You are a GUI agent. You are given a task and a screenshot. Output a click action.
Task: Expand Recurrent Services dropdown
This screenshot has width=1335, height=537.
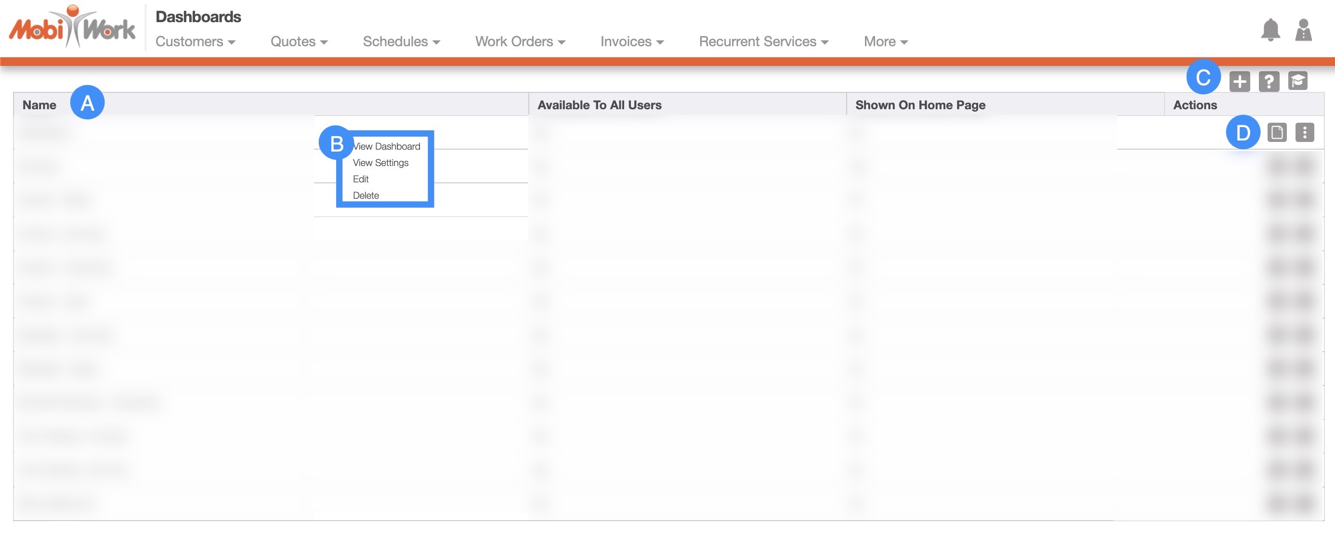763,41
